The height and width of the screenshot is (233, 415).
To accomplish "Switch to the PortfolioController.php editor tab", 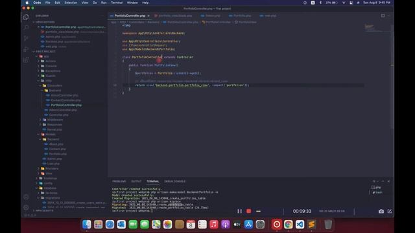I will (130, 16).
